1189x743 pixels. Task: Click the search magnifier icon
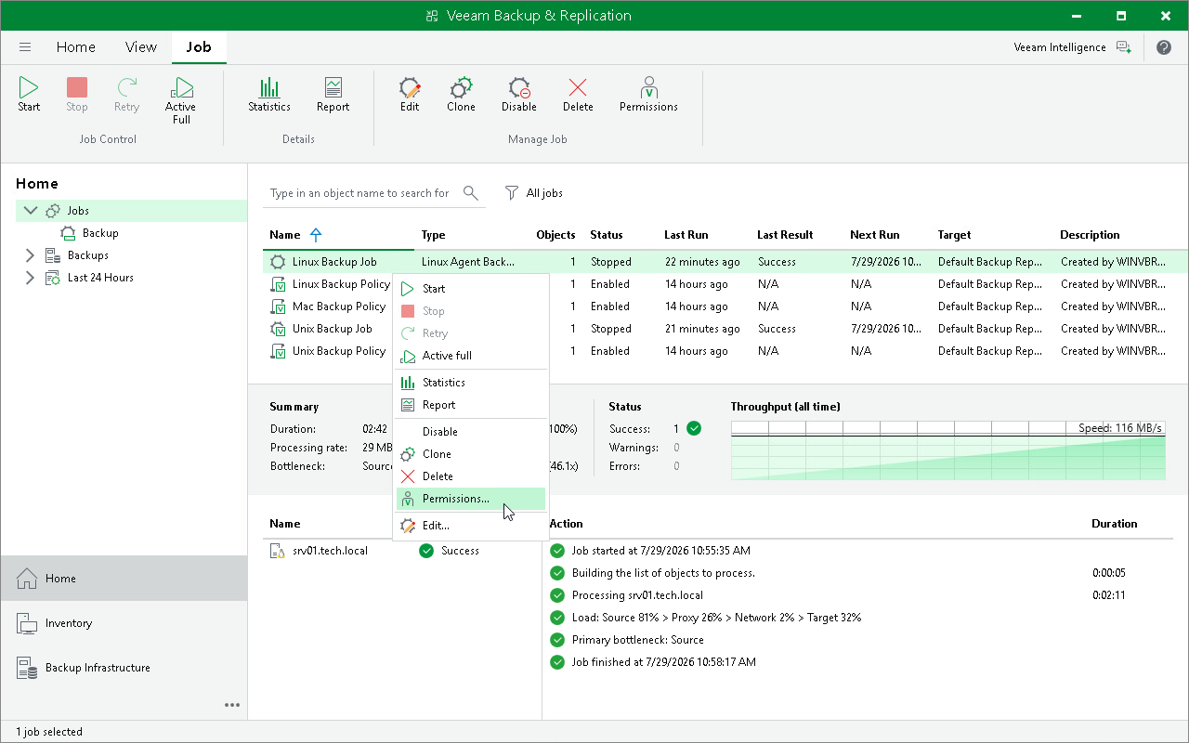471,193
